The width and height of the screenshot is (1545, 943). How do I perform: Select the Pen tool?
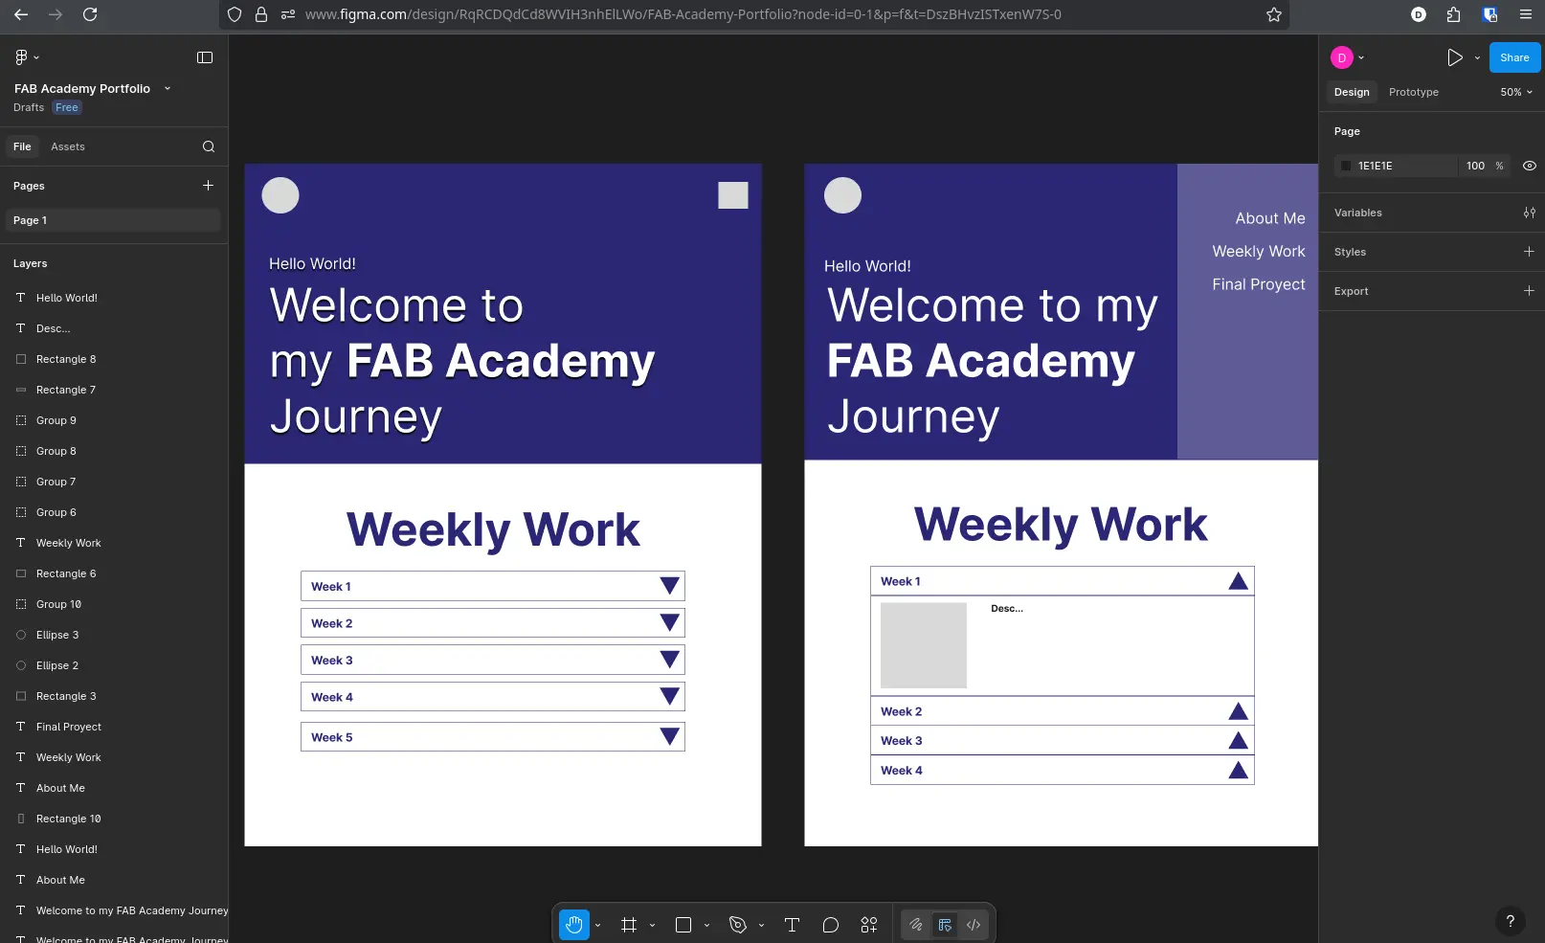(737, 925)
